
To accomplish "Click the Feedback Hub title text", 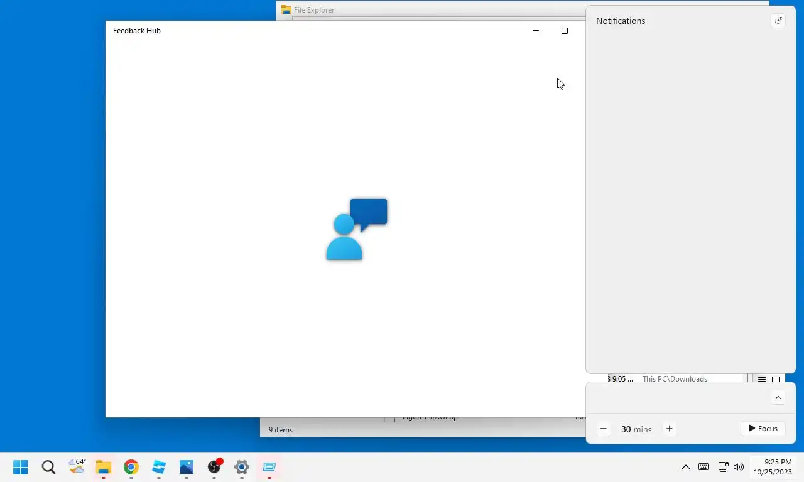I will [137, 31].
